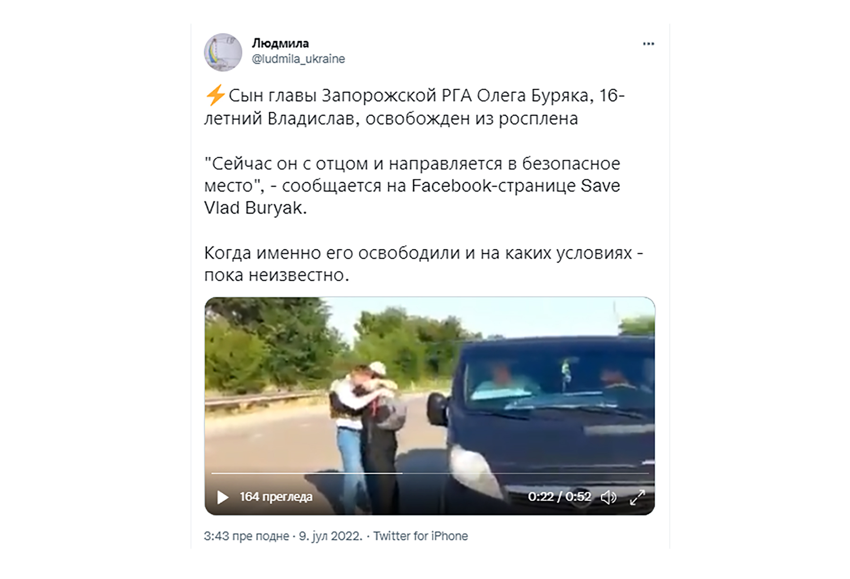The image size is (850, 579).
Task: Click the played portion of video progress bar
Action: [306, 473]
